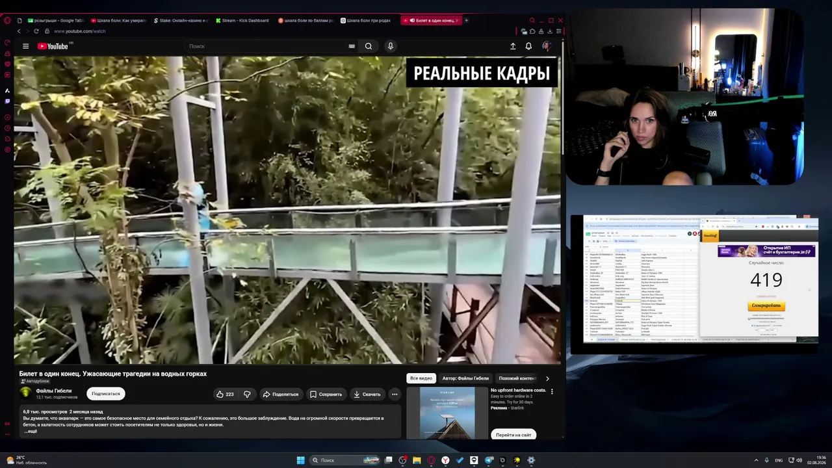Switch to the Шкала боли: Как умирали tab
The height and width of the screenshot is (468, 832).
119,20
